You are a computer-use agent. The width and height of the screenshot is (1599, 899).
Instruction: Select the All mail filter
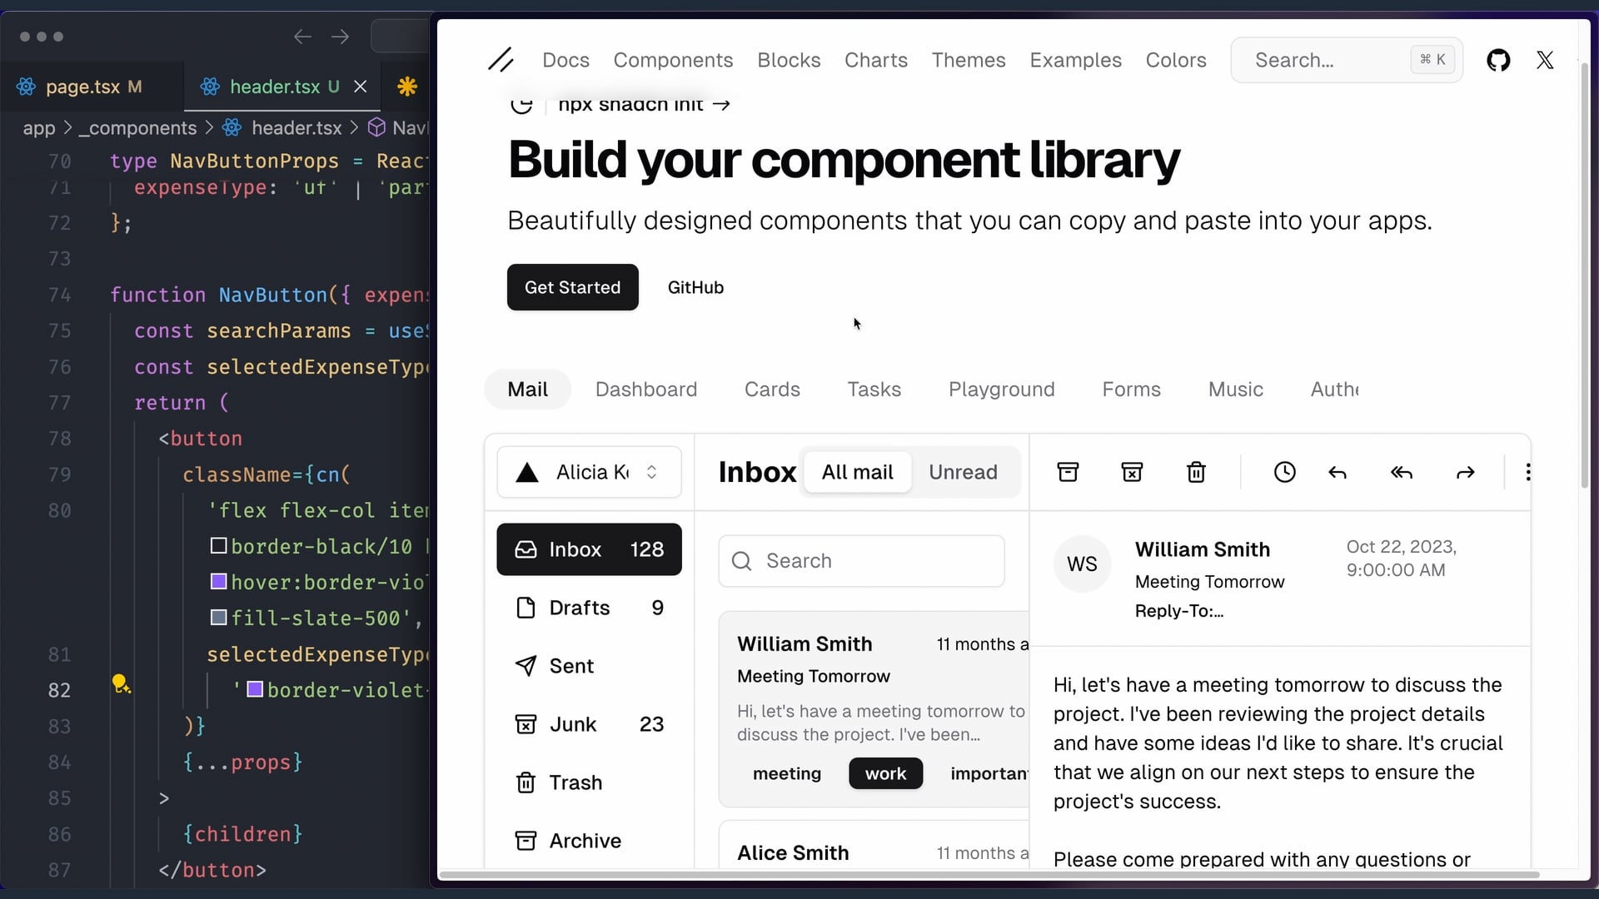pos(857,472)
